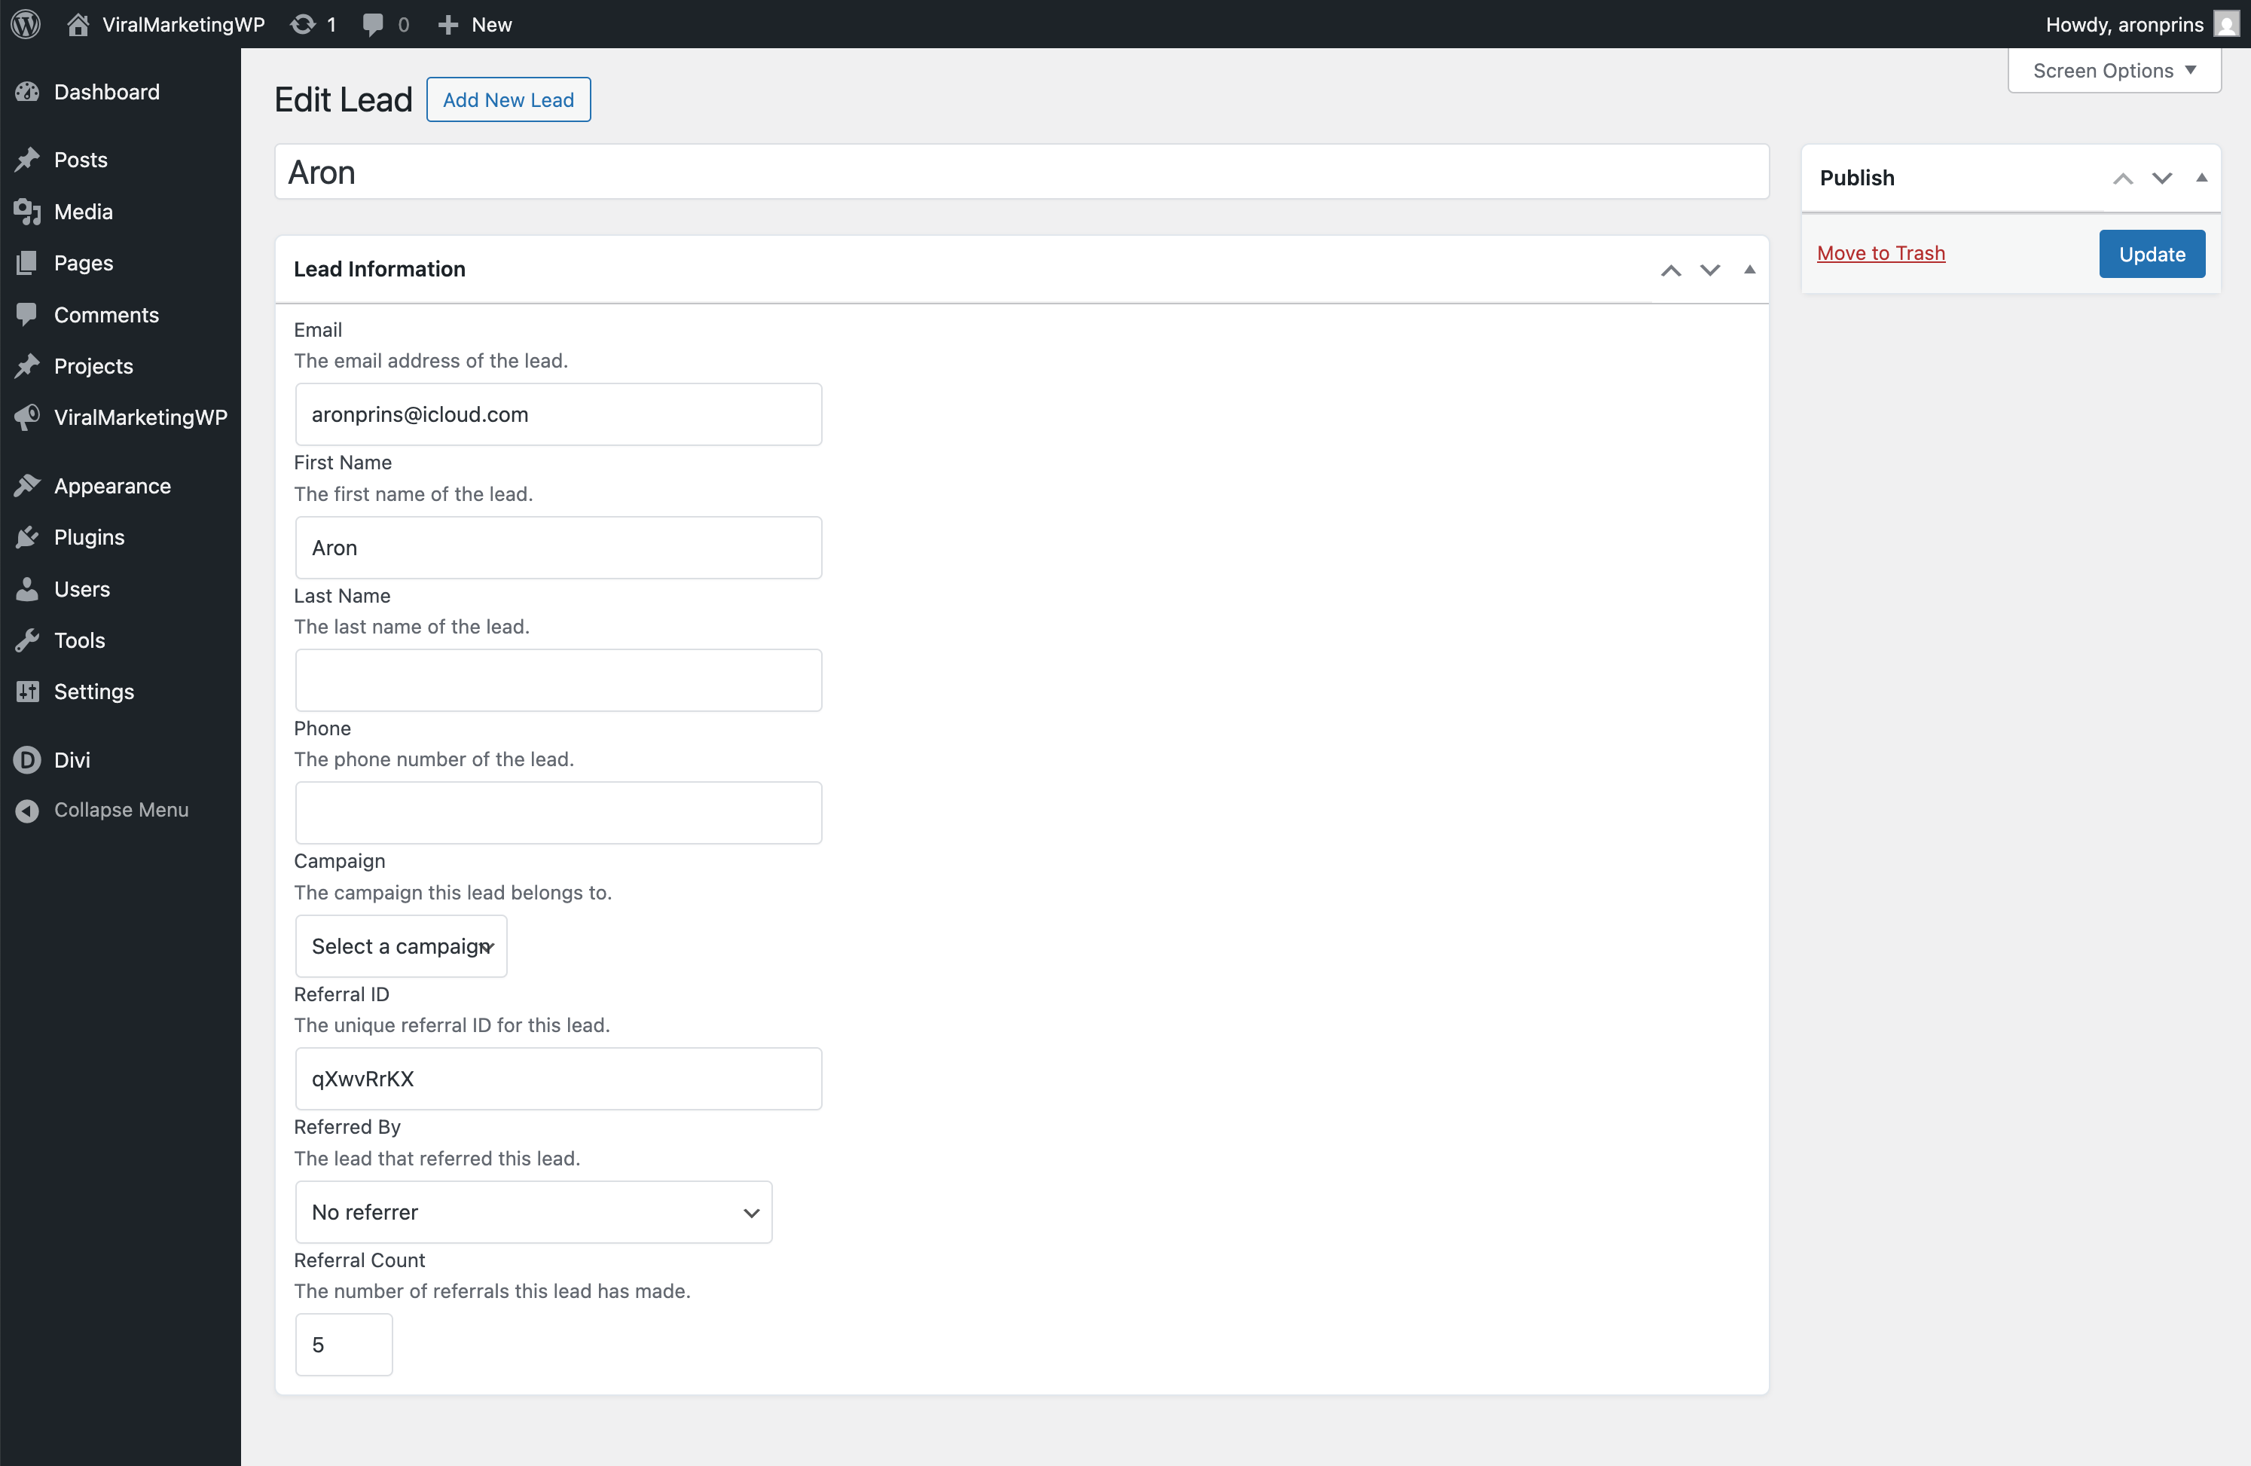
Task: Toggle the Publish panel collapse triangle
Action: (2201, 178)
